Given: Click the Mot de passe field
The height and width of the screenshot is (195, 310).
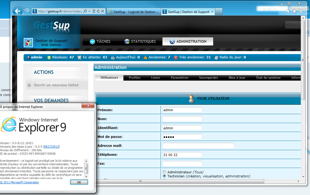Looking at the screenshot, I should [182, 137].
